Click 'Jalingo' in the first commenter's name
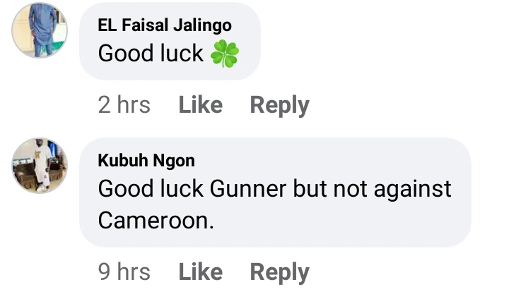The height and width of the screenshot is (294, 509). 203,26
